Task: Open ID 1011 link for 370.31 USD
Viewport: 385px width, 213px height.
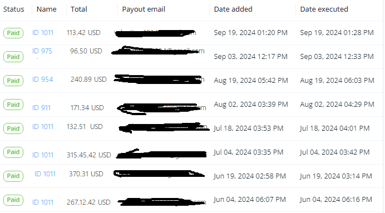Action: [45, 174]
